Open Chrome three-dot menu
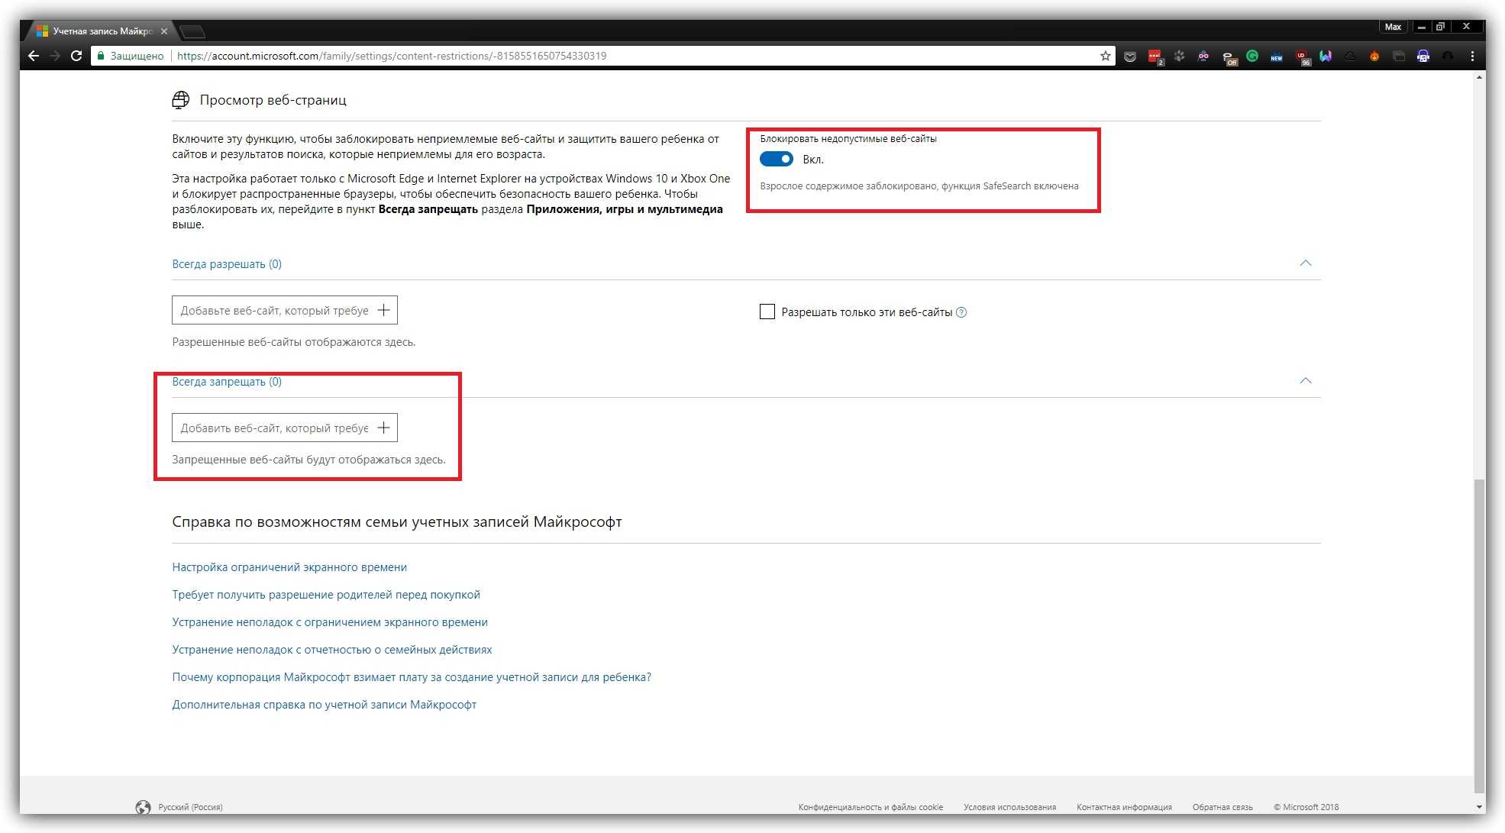This screenshot has width=1505, height=833. 1472,56
